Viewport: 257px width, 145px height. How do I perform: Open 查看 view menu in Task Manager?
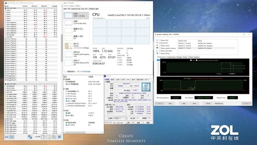(x=78, y=6)
